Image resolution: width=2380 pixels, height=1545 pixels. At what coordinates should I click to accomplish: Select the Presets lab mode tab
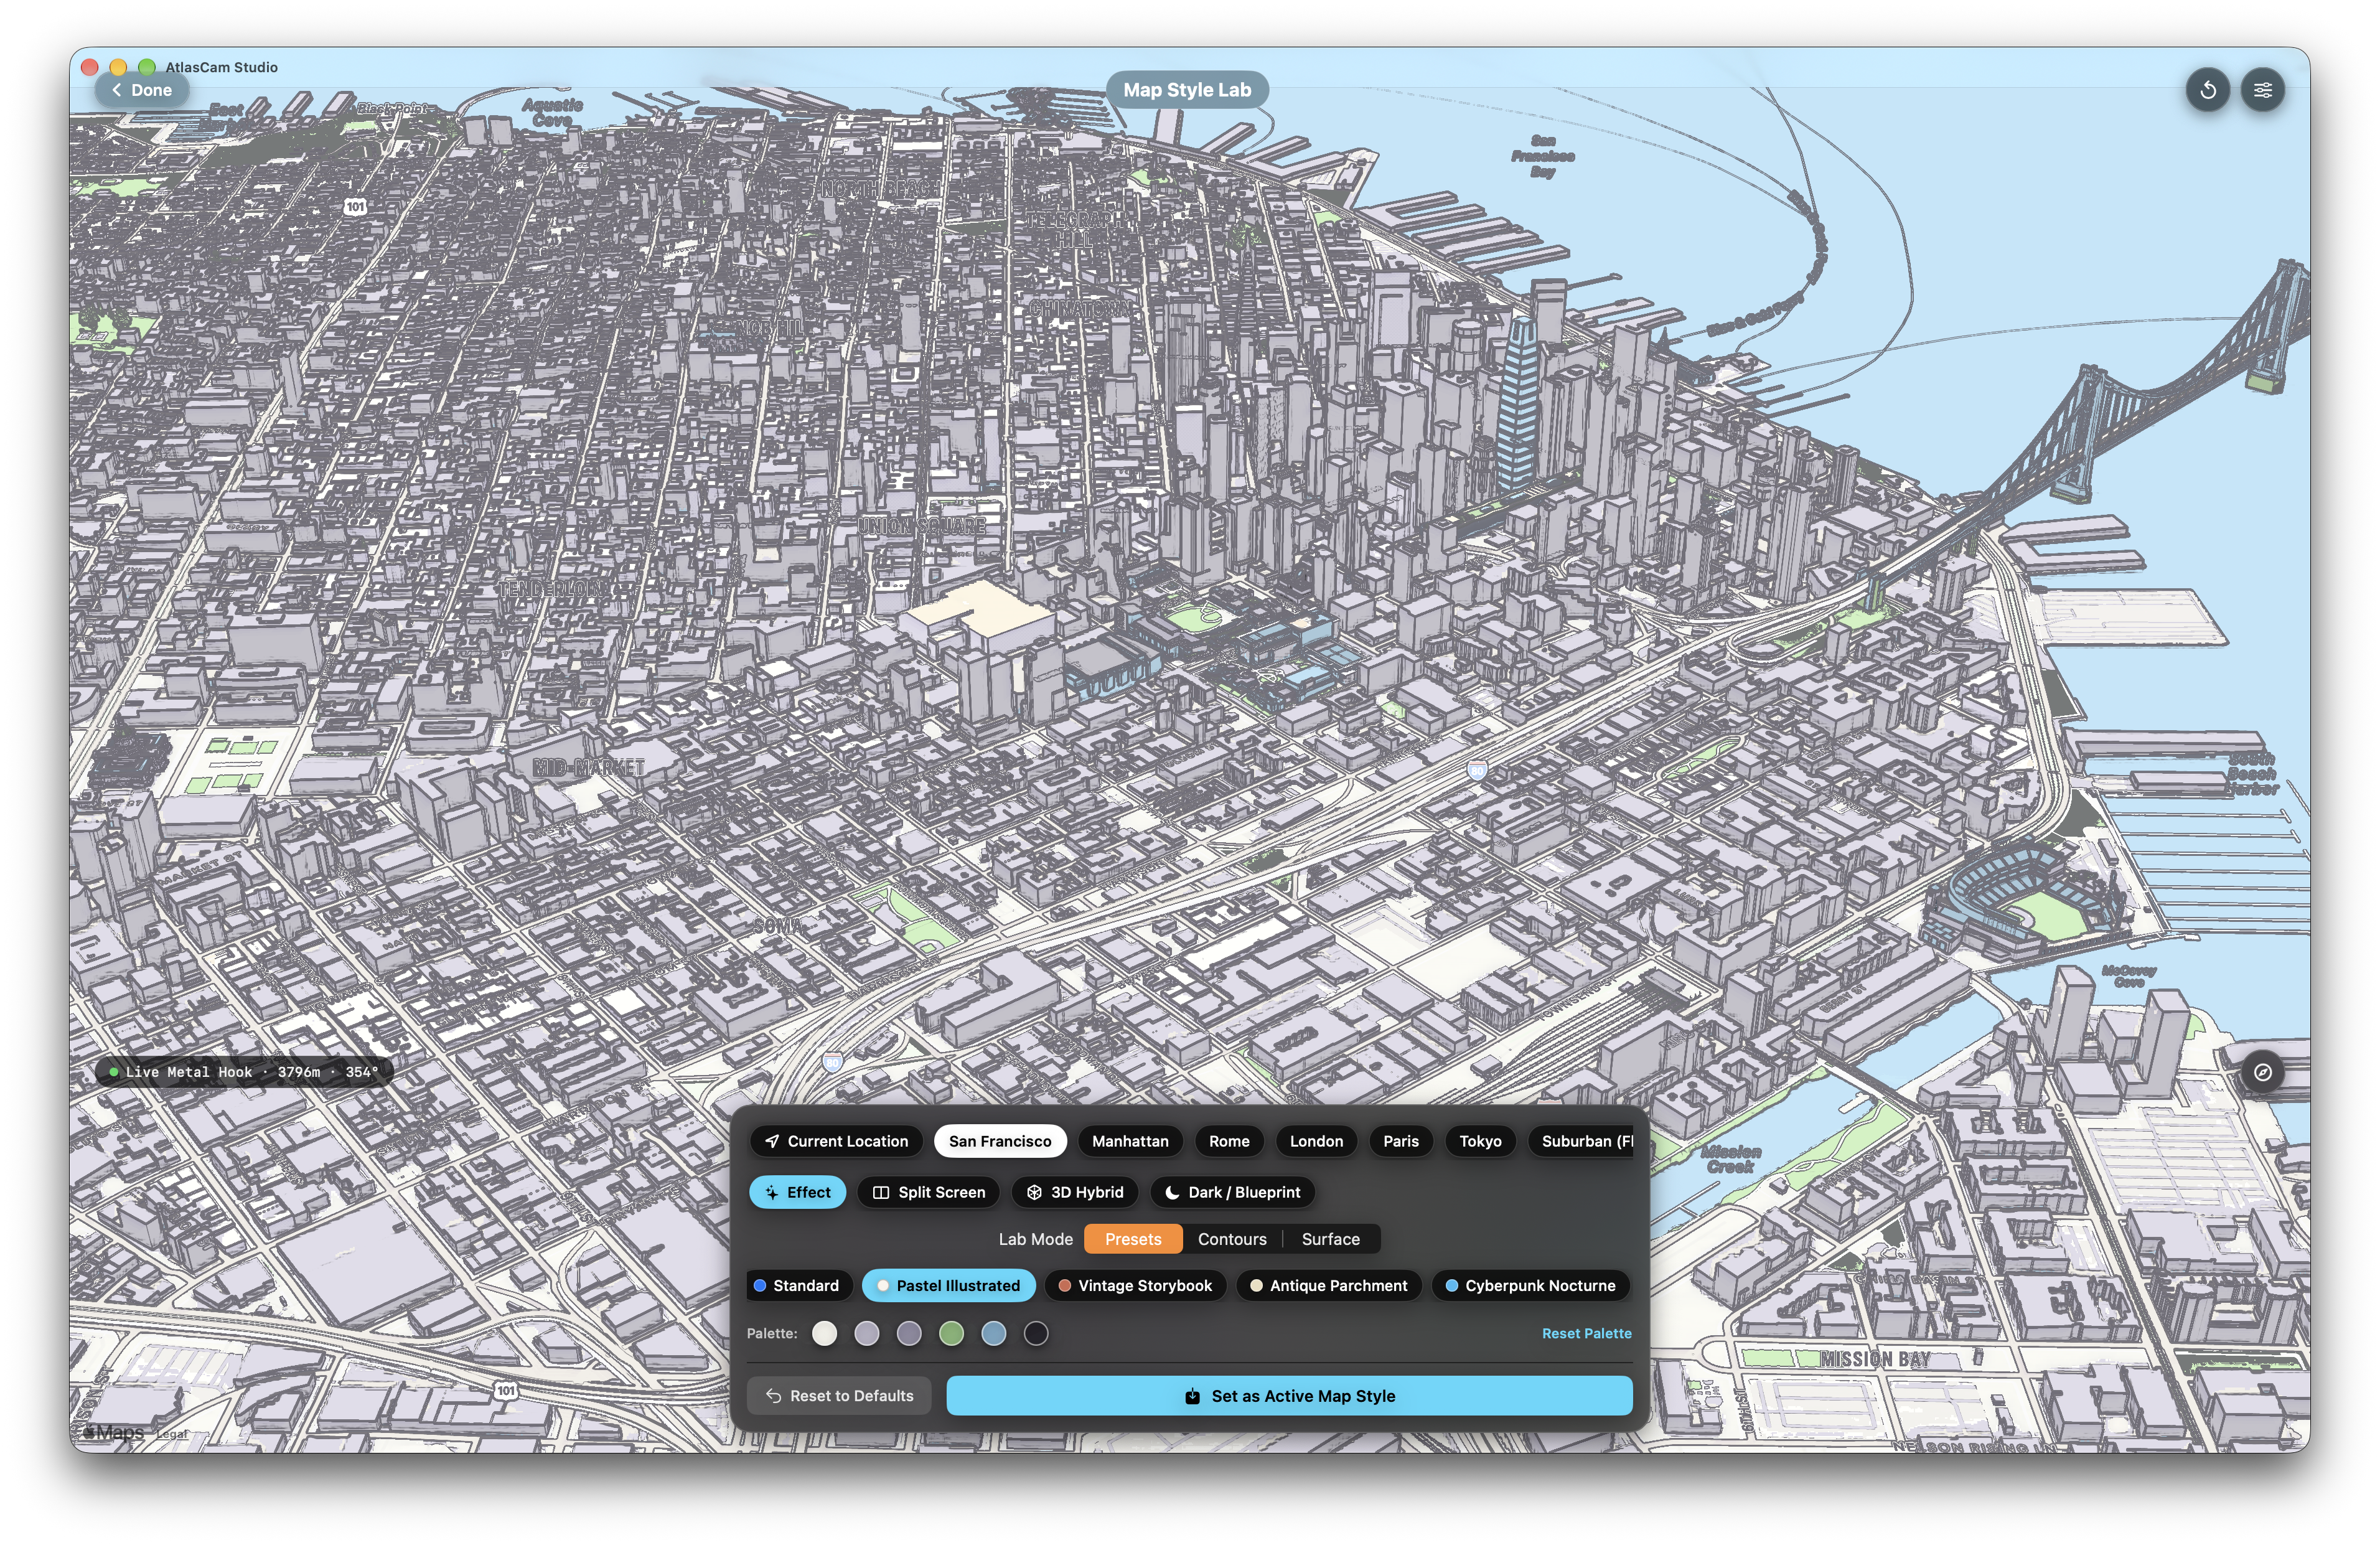[x=1133, y=1239]
